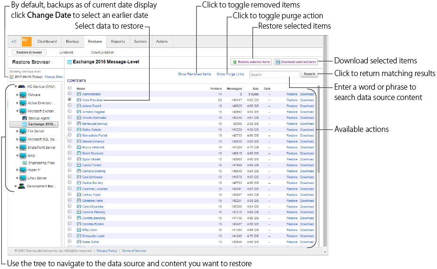This screenshot has height=269, width=437.
Task: Click the Show Removed Items link
Action: coord(194,74)
